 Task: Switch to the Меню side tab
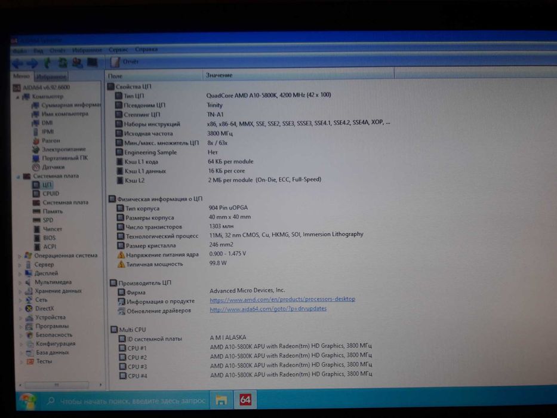21,76
